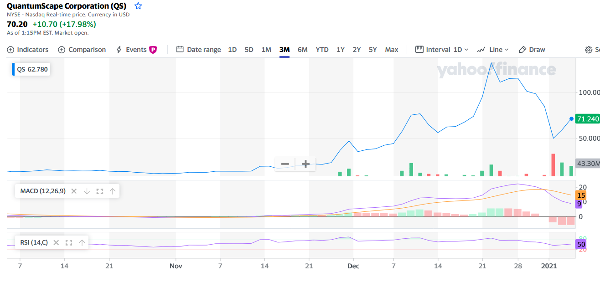
Task: Click the 50.000 price axis label
Action: (x=589, y=138)
